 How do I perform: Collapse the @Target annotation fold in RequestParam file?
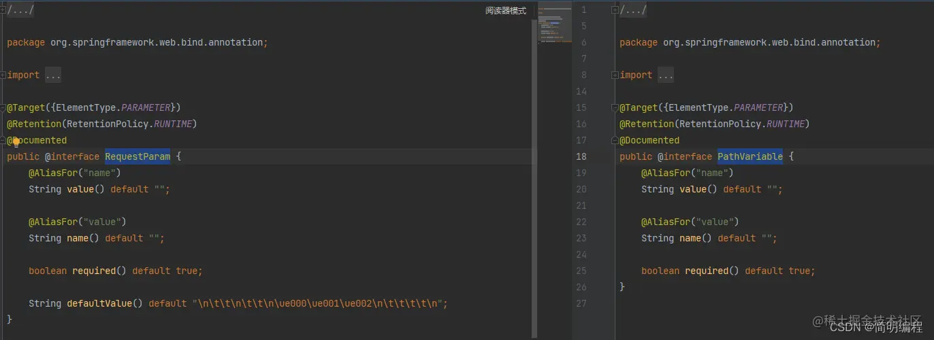pyautogui.click(x=3, y=108)
